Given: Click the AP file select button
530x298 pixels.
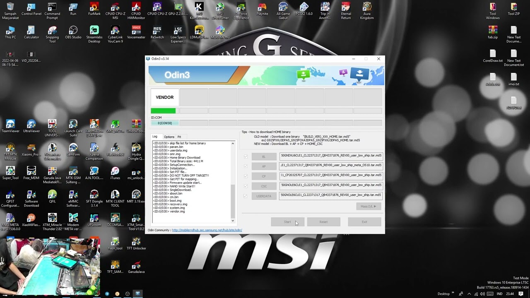Looking at the screenshot, I should (264, 166).
